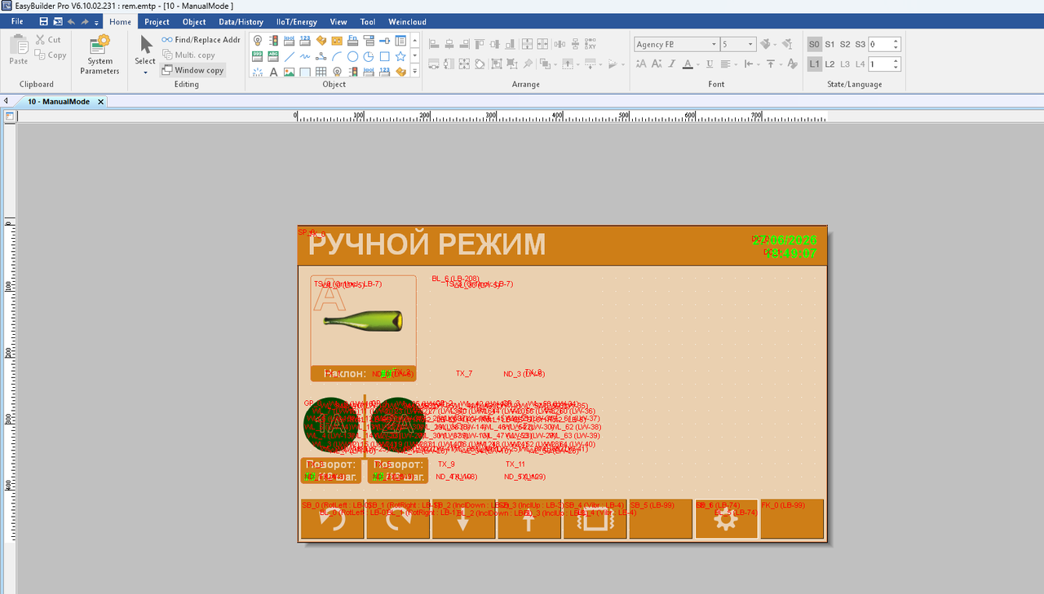Select the settings gear button on HMI canvas
1044x594 pixels.
726,519
